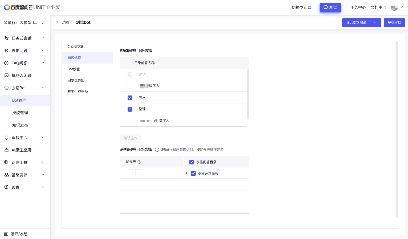Open the user account dropdown chevron
Screen dimensions: 408x239
[x=401, y=7]
